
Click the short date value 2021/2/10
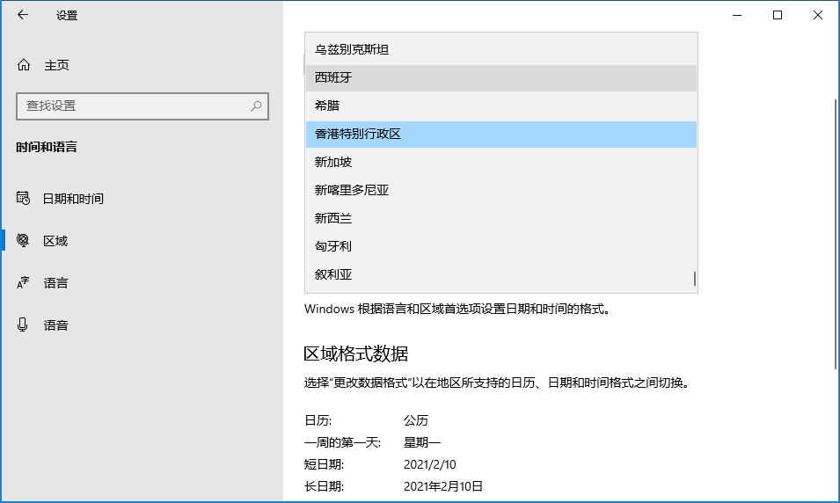point(429,464)
